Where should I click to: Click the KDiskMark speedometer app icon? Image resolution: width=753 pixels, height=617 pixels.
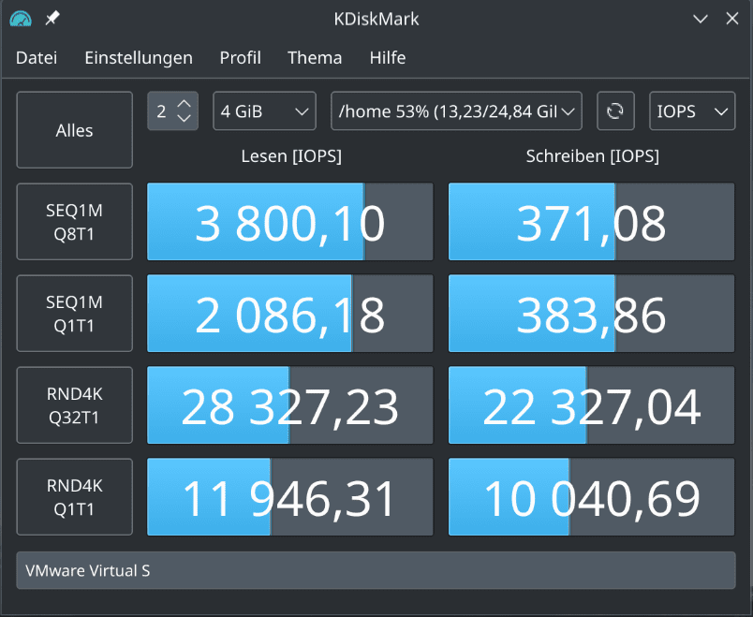(x=21, y=20)
